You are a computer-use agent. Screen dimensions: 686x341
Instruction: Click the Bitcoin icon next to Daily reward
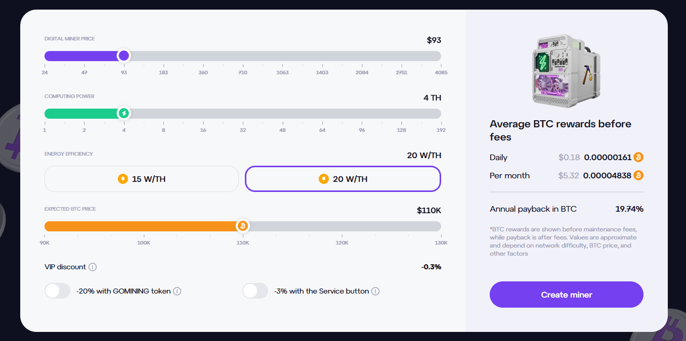[638, 157]
